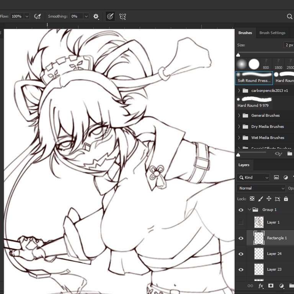Select the Hard Round 9 979 brush
294x294 pixels.
coord(254,102)
